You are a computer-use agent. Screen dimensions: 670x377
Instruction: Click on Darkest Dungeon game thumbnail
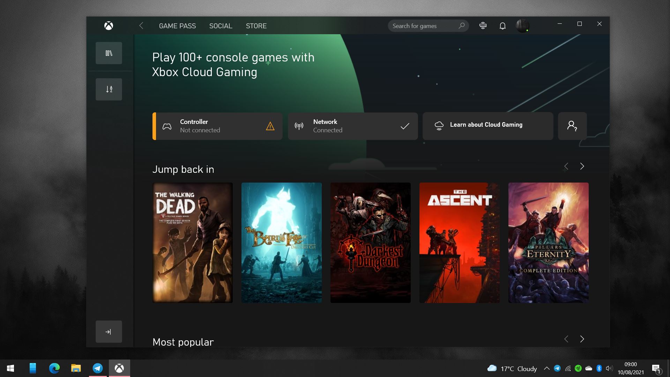pos(371,242)
